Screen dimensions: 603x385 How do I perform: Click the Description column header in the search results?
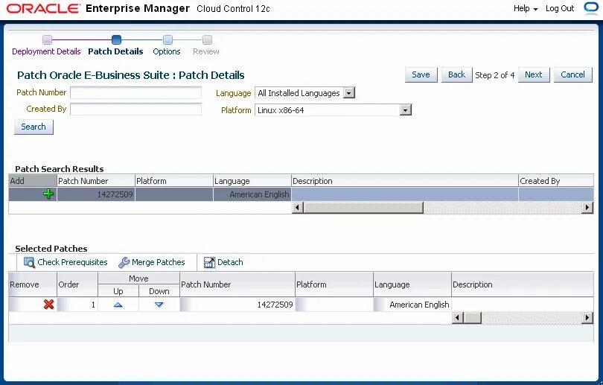404,181
